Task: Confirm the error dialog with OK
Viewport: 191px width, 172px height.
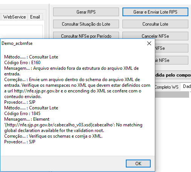Action: pyautogui.click(x=138, y=164)
